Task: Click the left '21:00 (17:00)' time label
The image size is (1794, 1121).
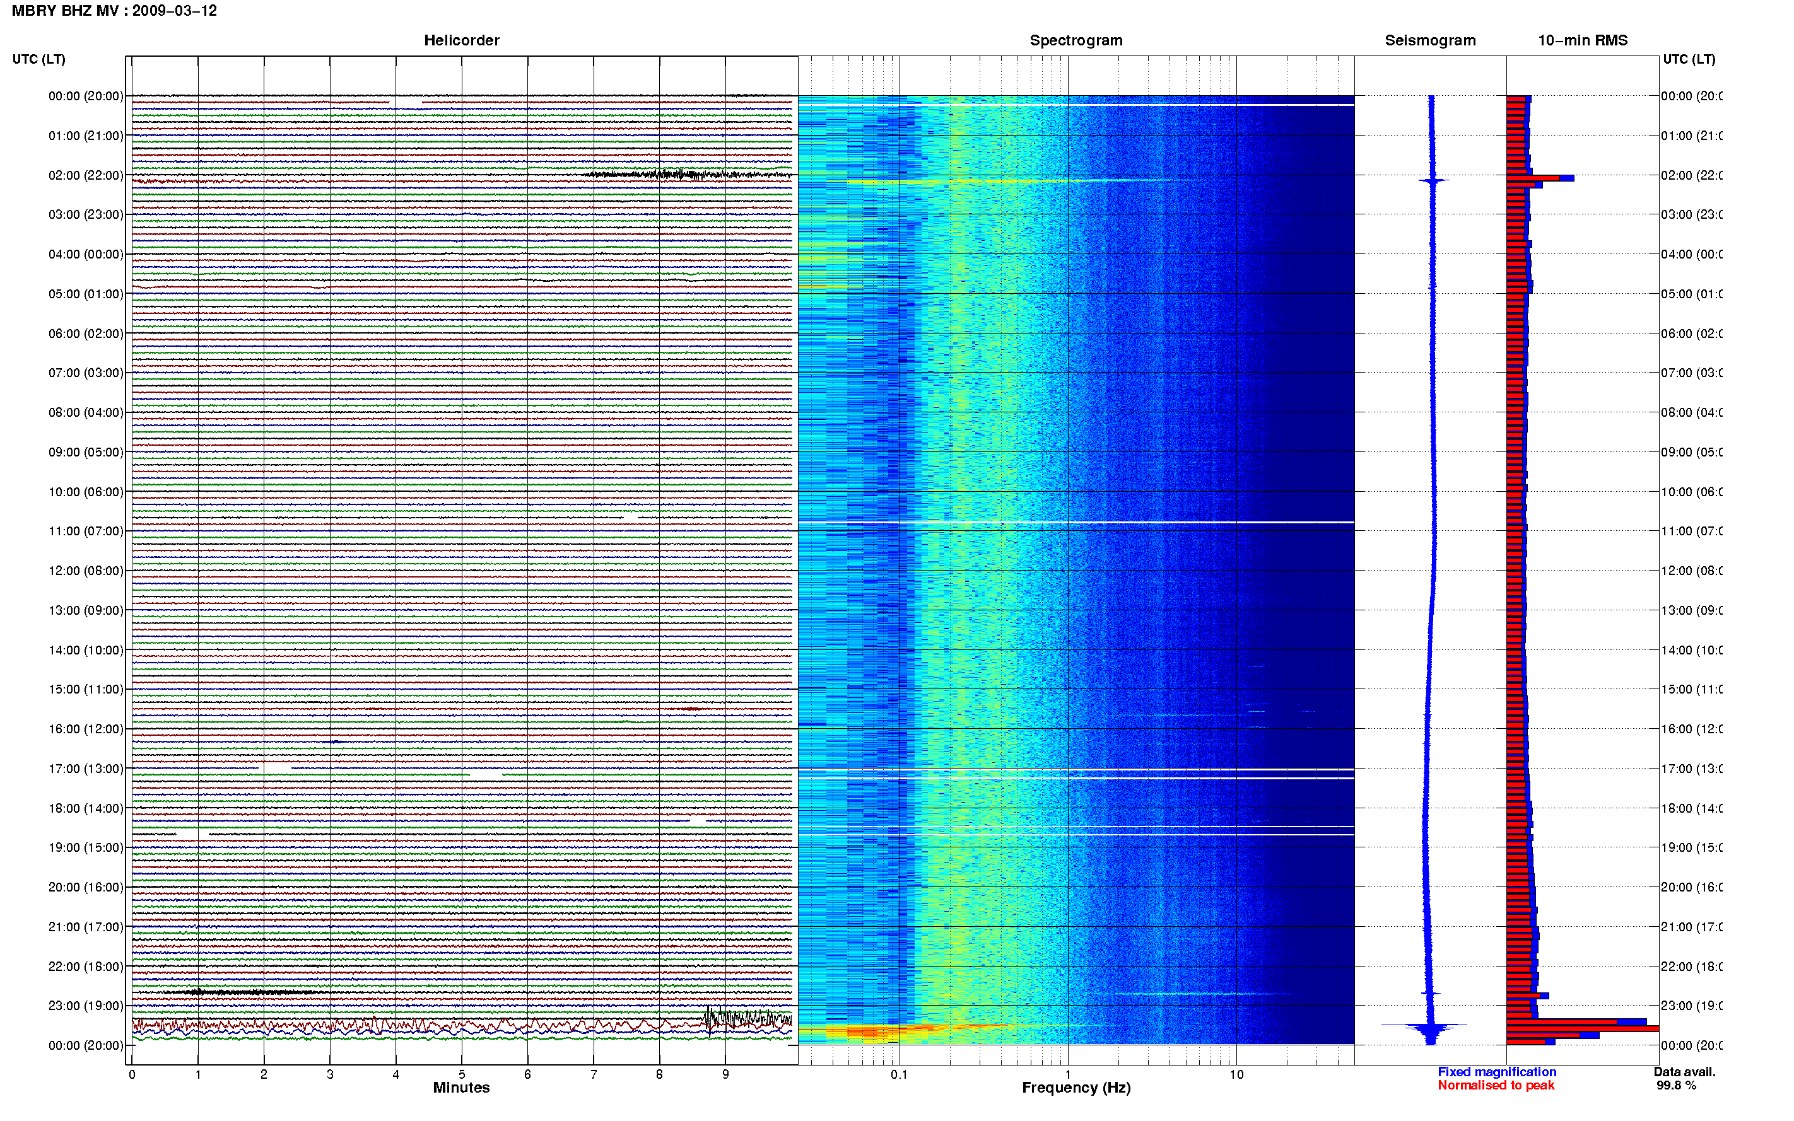Action: [86, 927]
